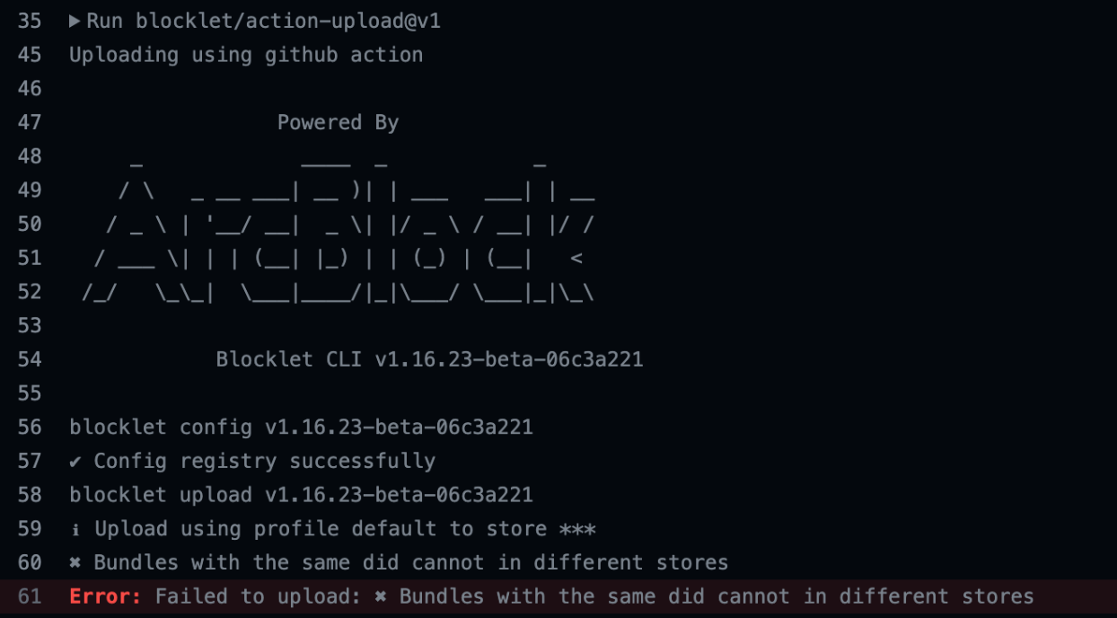The width and height of the screenshot is (1117, 618).
Task: Click line number 54 for CLI version
Action: 30,359
